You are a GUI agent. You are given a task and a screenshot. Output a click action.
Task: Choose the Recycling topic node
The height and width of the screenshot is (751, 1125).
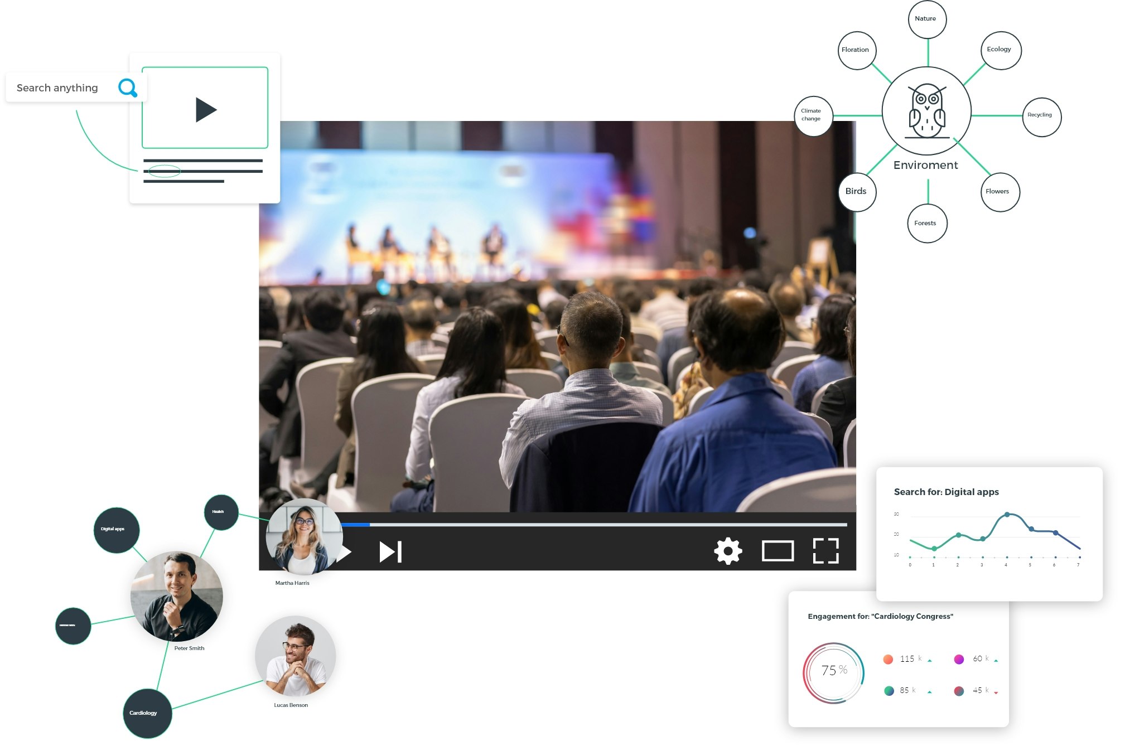(1040, 115)
